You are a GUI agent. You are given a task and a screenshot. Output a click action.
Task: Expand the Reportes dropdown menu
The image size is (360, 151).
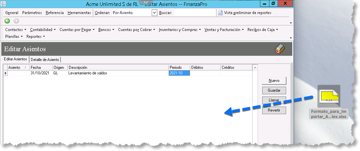click(36, 37)
